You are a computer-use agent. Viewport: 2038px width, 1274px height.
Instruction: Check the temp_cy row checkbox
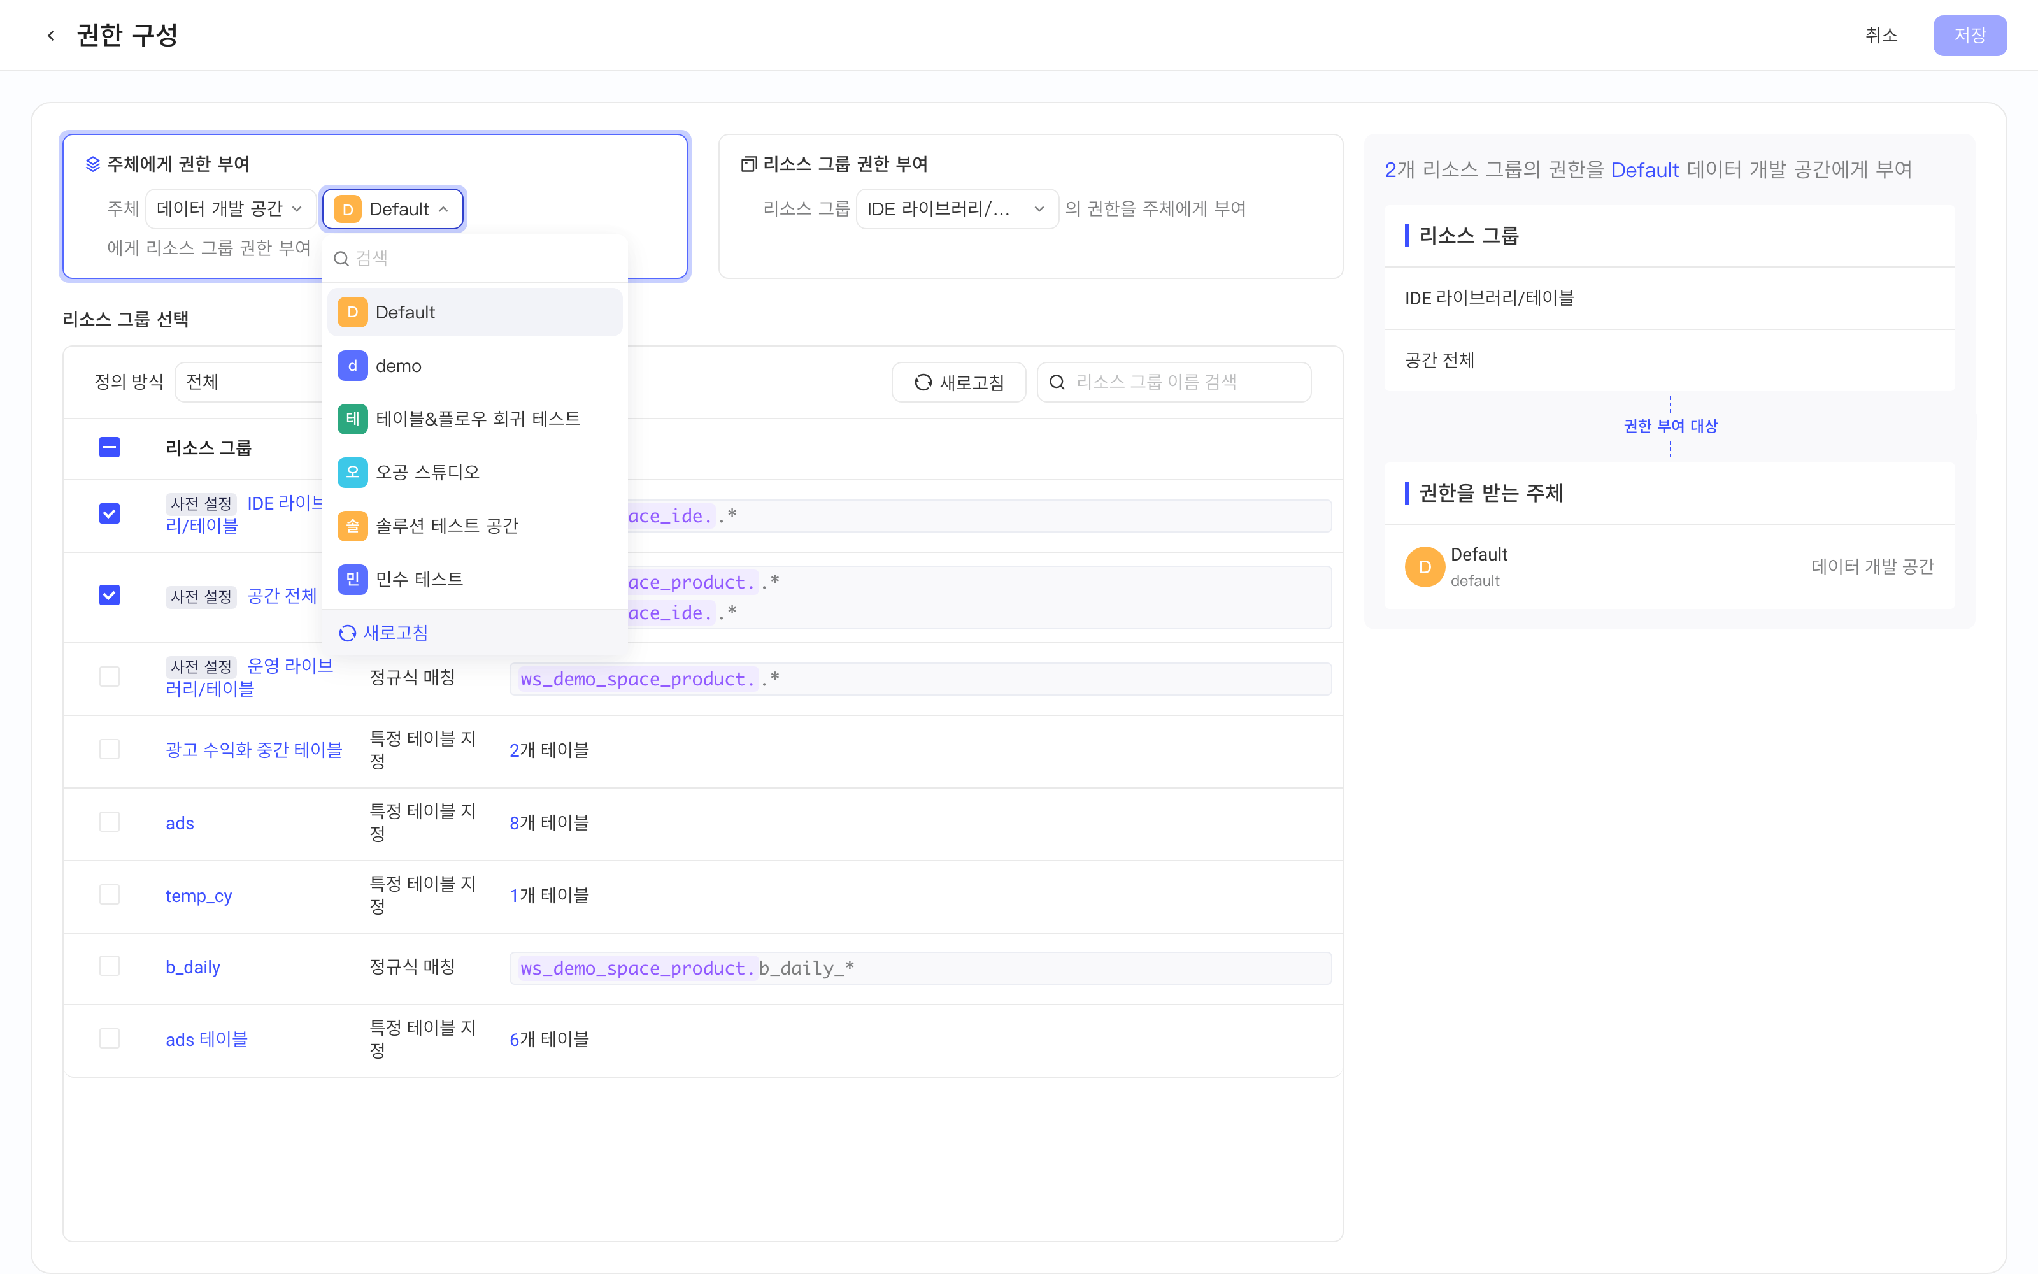tap(110, 894)
